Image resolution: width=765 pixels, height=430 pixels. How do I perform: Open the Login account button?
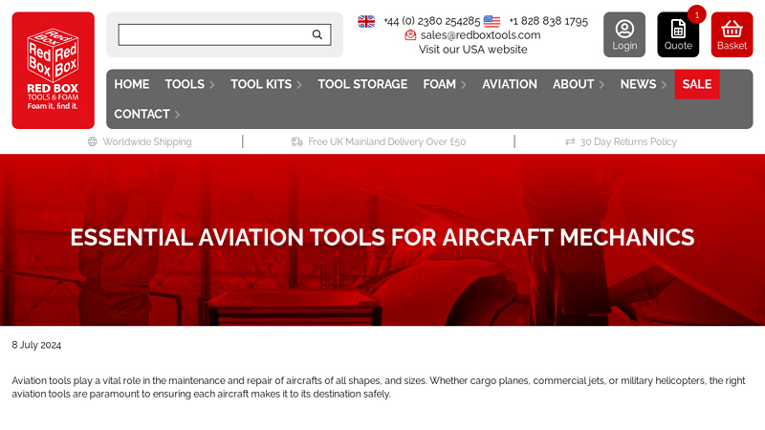624,34
